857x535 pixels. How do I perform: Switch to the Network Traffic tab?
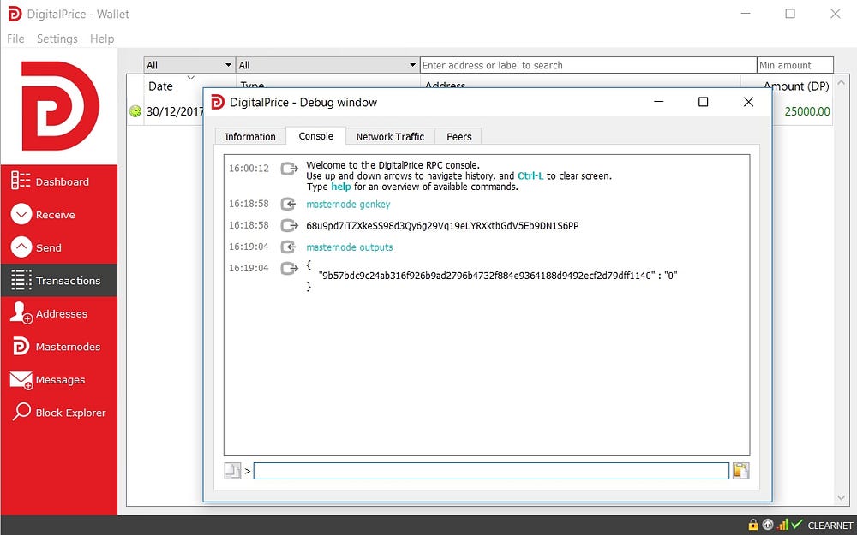tap(390, 136)
